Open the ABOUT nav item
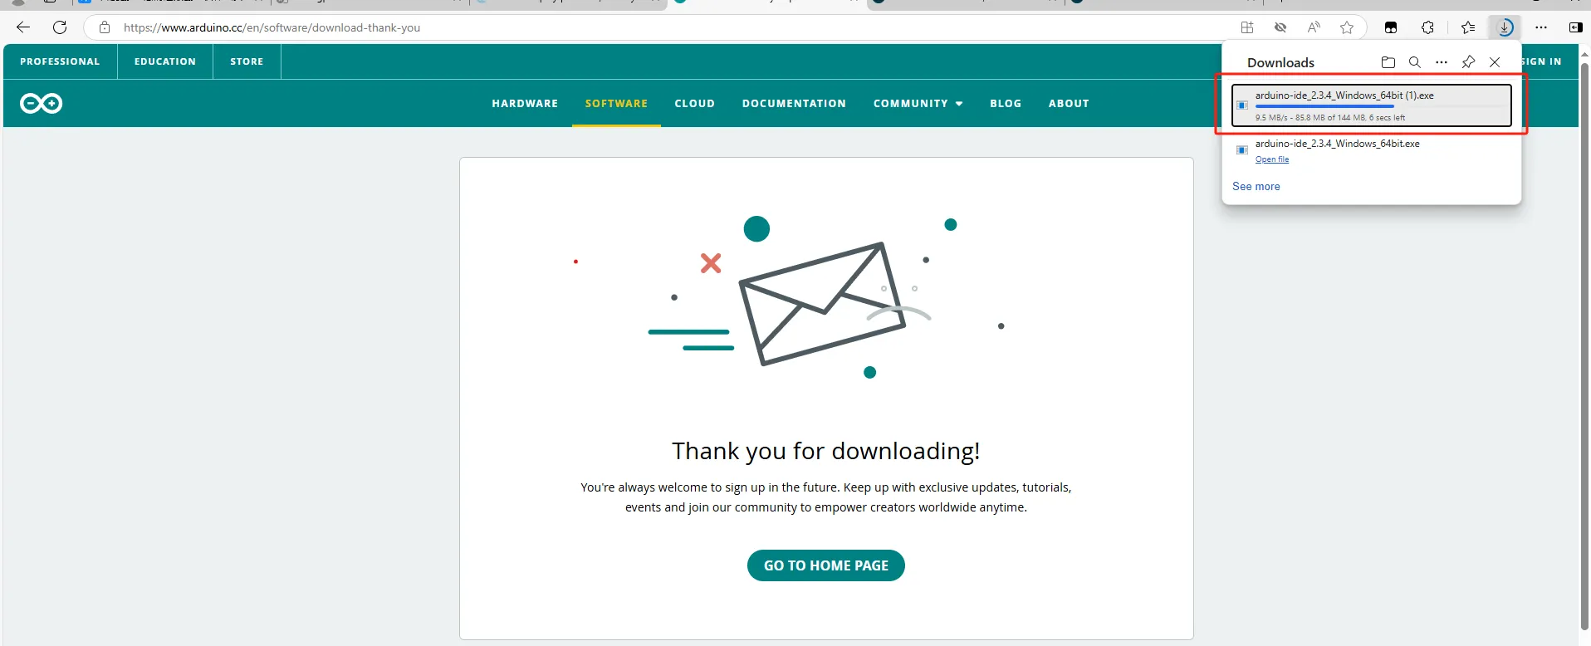 (x=1069, y=104)
